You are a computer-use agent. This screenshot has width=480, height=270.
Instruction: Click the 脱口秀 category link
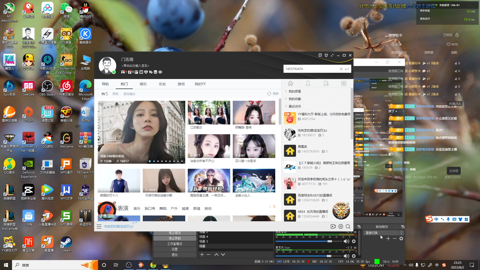[150, 208]
